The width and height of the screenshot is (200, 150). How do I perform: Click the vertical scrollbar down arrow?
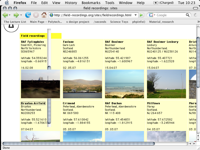pos(198,139)
